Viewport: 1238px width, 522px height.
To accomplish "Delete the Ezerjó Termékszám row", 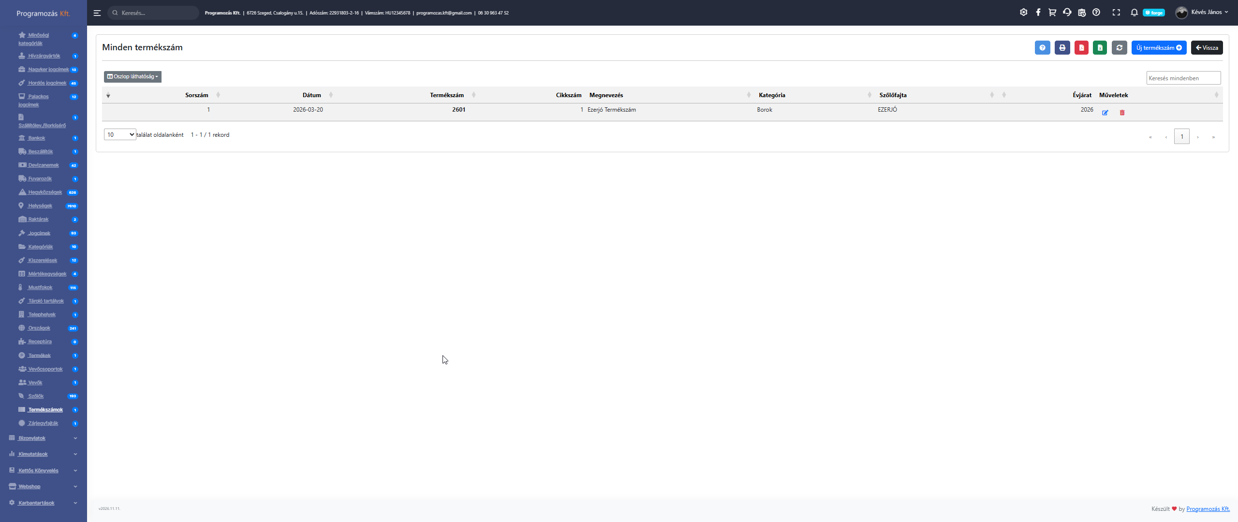I will pos(1122,113).
